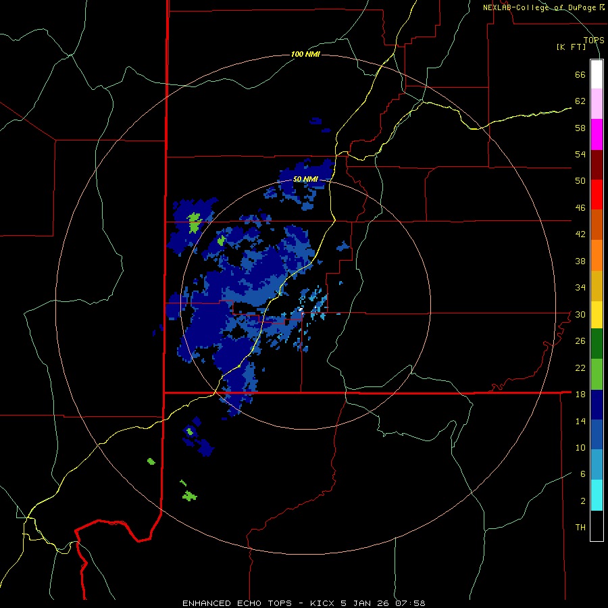Click the legend value "54"

pos(580,155)
